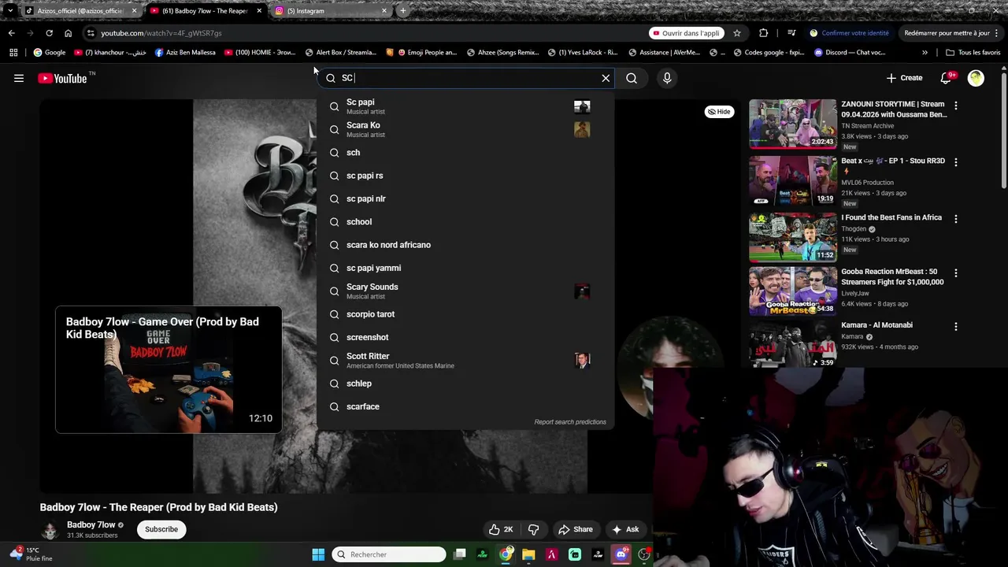Choose the 'sc papi nlr' suggestion
The width and height of the screenshot is (1008, 567).
tap(465, 198)
